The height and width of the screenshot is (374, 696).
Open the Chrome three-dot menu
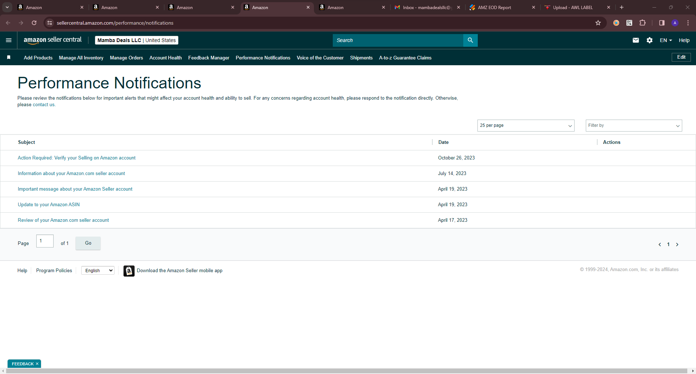pos(688,23)
